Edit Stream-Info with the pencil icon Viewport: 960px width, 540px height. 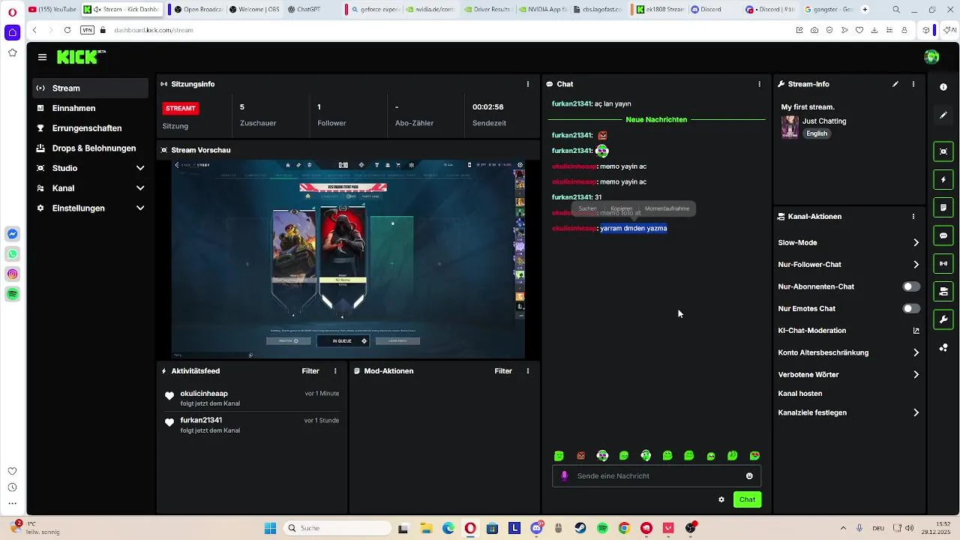tap(895, 84)
